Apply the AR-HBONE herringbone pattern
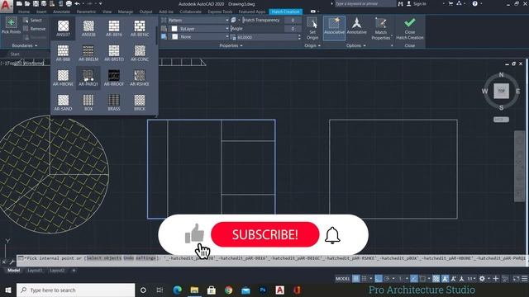Screen dimensions: 529x297 click(x=63, y=78)
